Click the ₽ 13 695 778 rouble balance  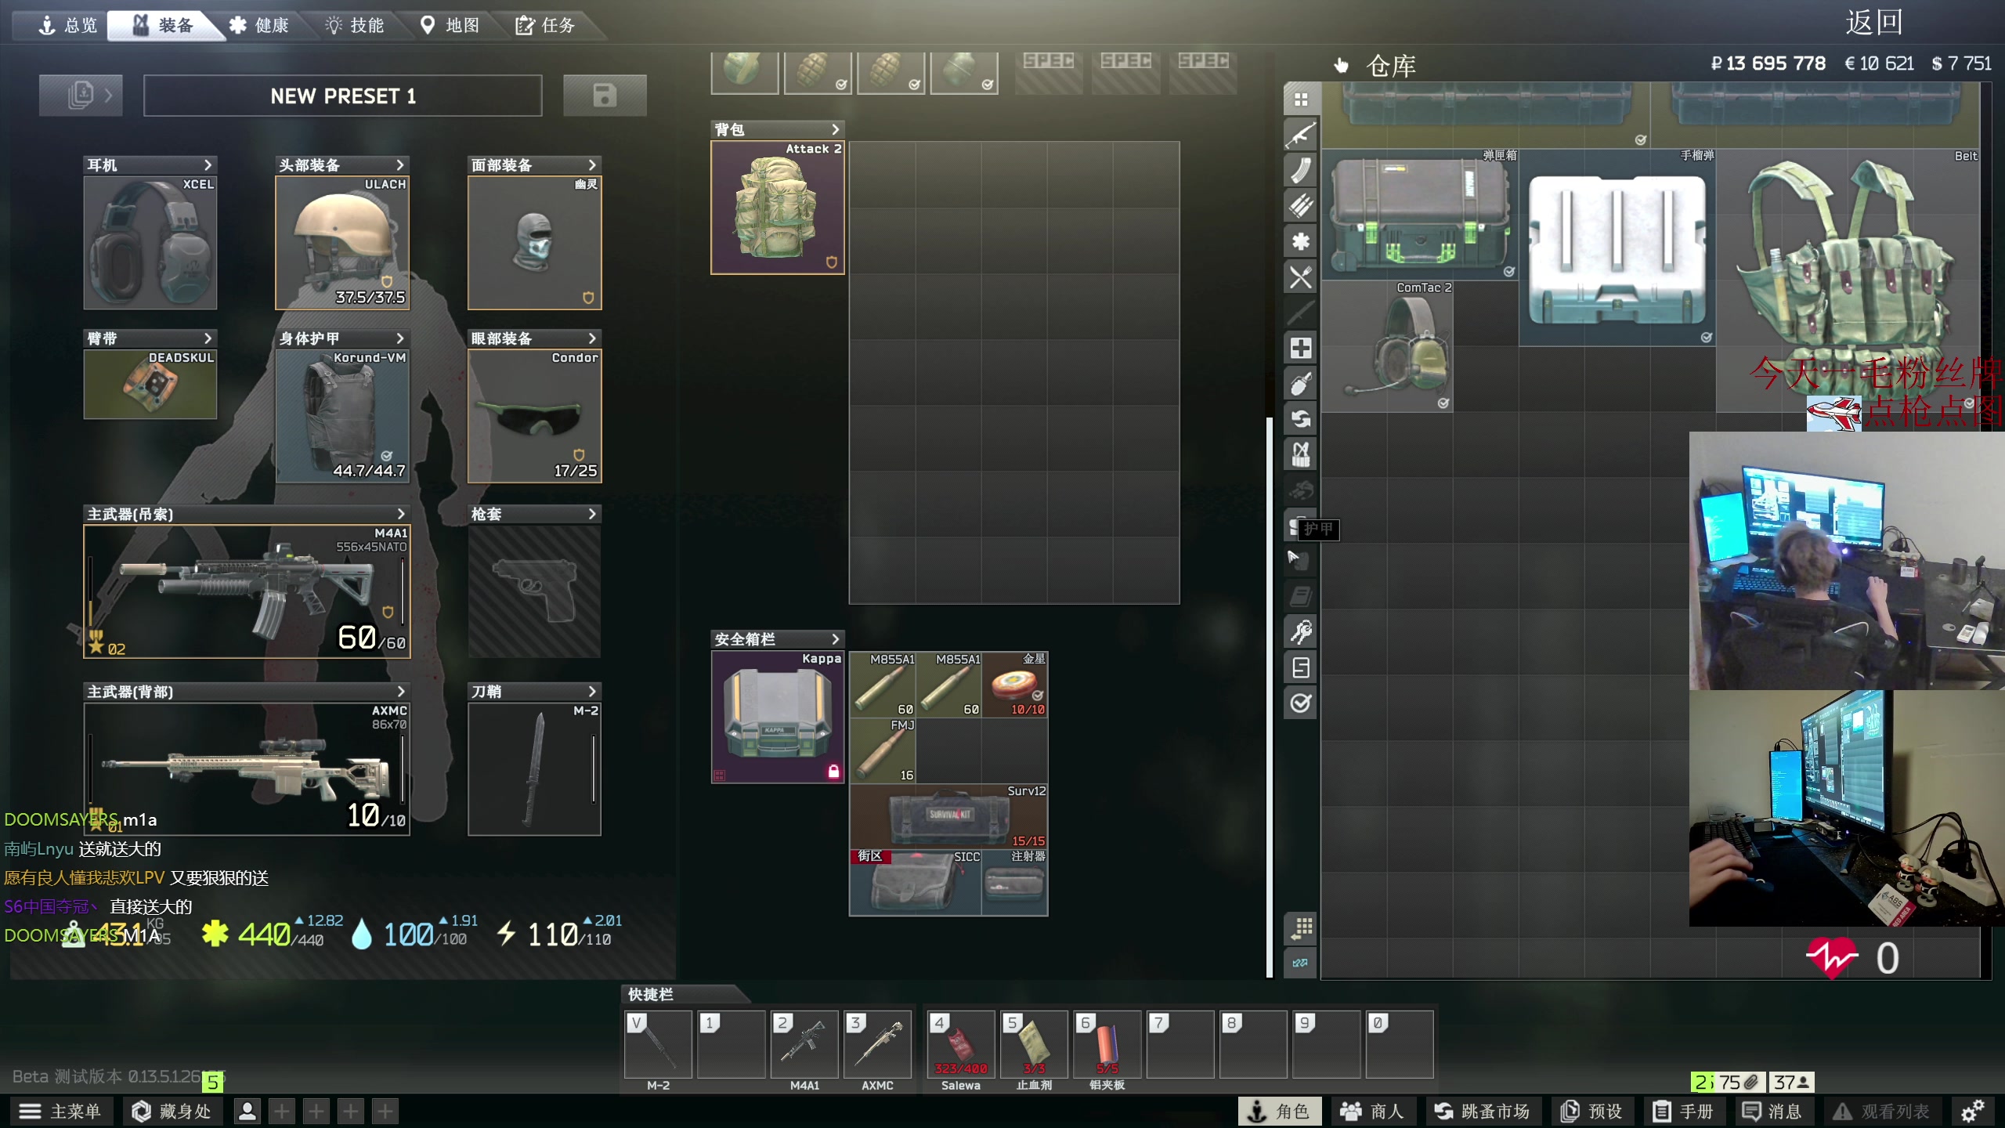point(1768,63)
